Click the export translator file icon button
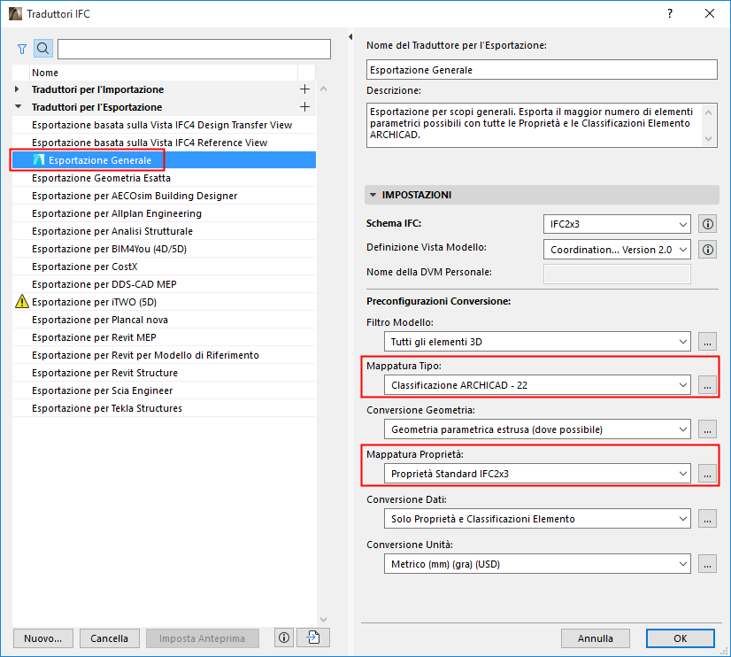 [x=313, y=638]
